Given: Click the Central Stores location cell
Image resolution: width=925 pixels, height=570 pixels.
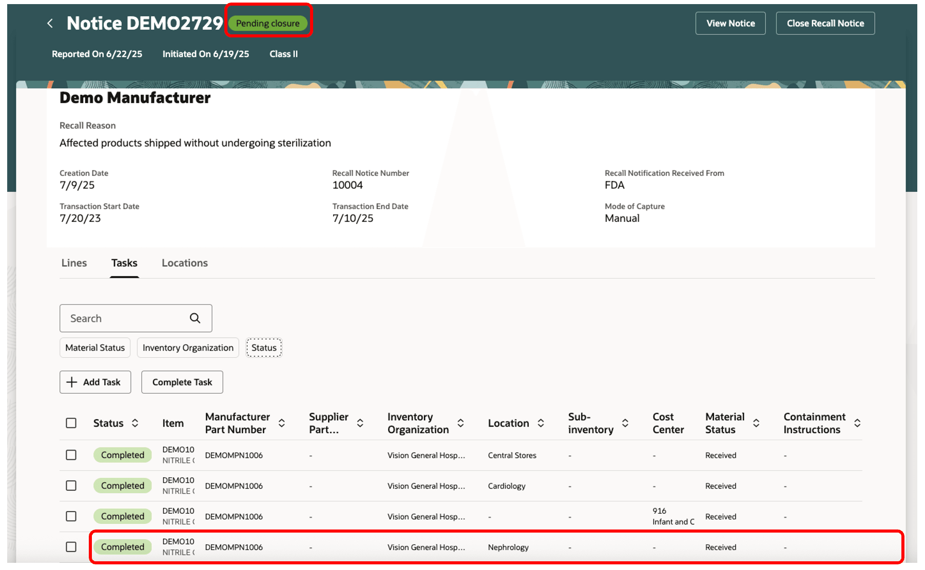Looking at the screenshot, I should (512, 455).
